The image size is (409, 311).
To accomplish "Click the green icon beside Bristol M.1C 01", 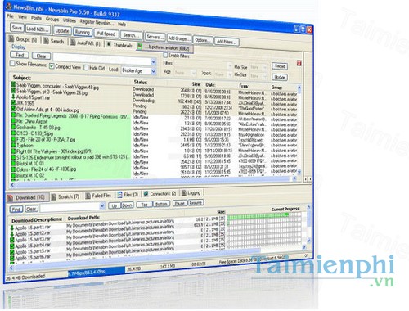I will point(13,163).
